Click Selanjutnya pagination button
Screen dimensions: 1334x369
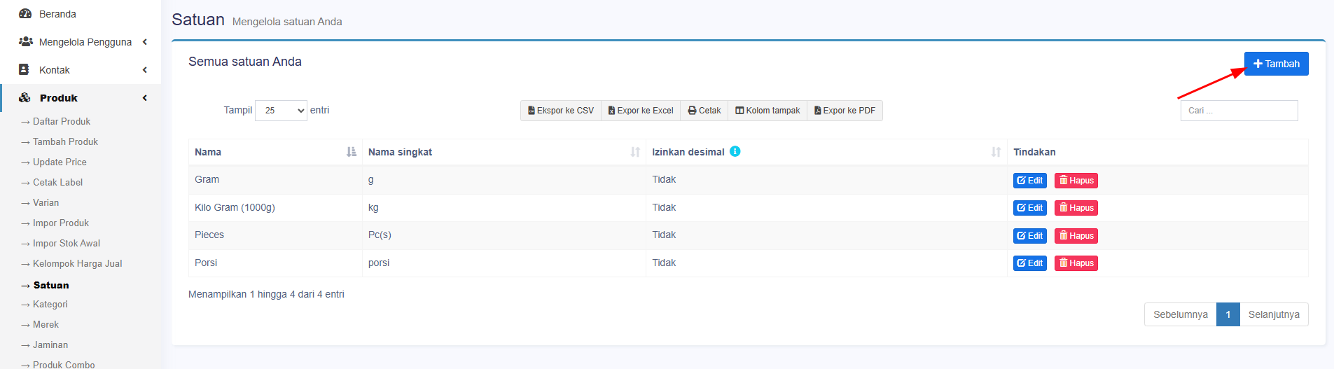(x=1274, y=314)
